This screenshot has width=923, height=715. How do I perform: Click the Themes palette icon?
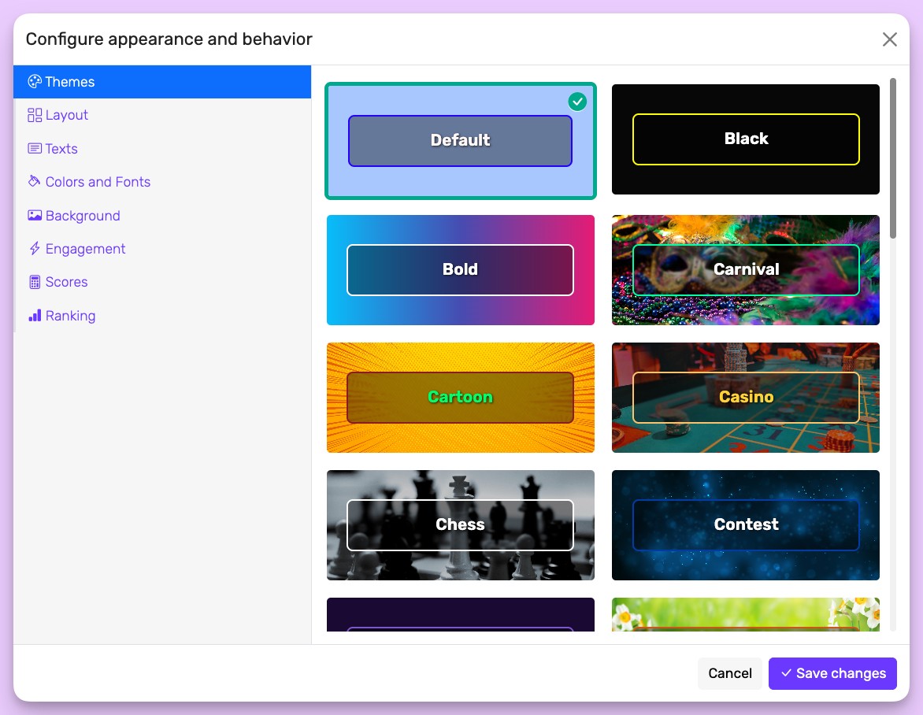tap(35, 82)
